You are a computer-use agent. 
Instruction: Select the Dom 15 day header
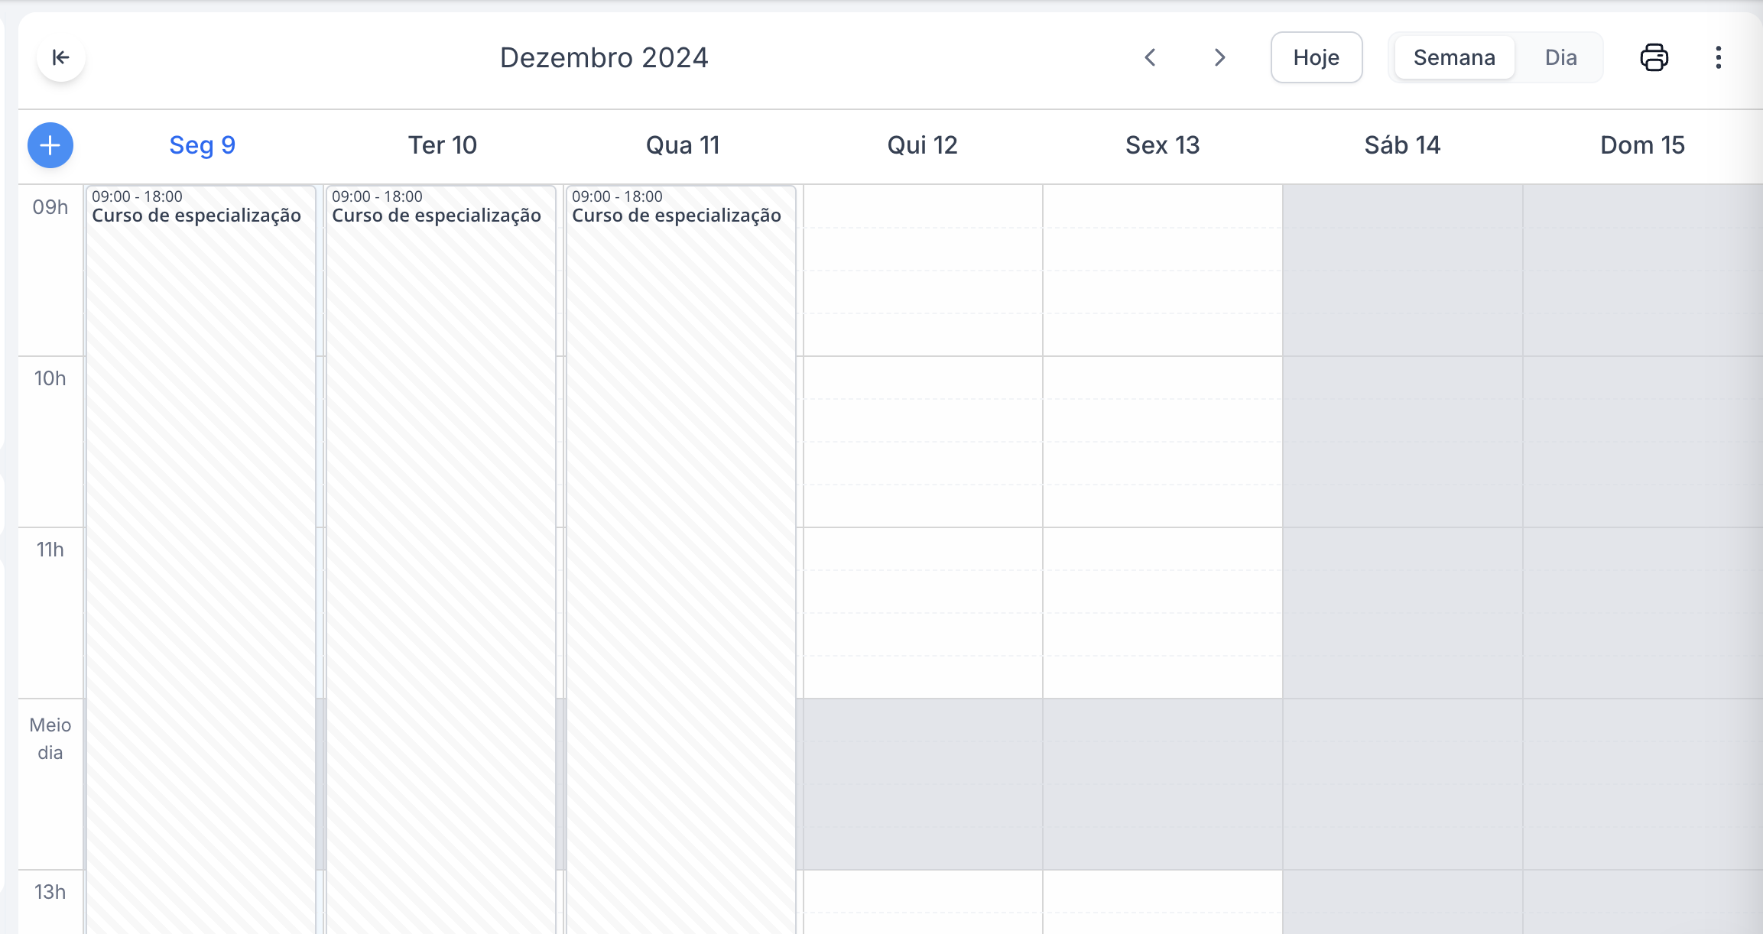coord(1642,145)
